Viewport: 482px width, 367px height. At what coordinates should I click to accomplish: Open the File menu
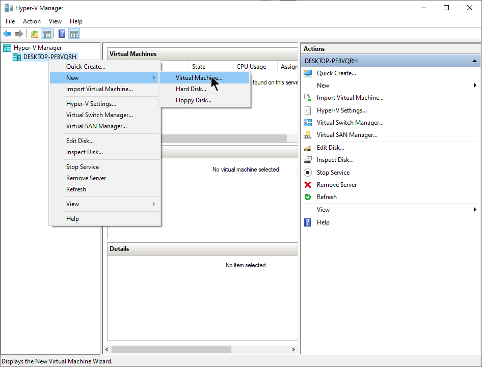(10, 21)
